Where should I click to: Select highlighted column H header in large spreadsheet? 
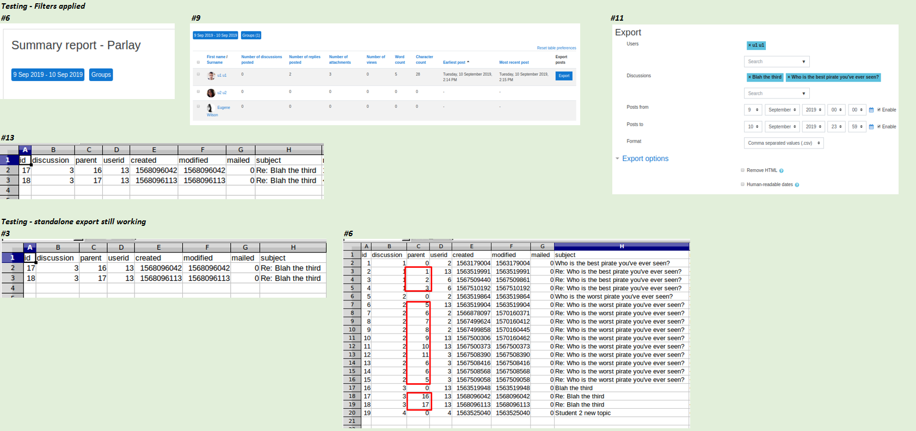click(x=622, y=247)
